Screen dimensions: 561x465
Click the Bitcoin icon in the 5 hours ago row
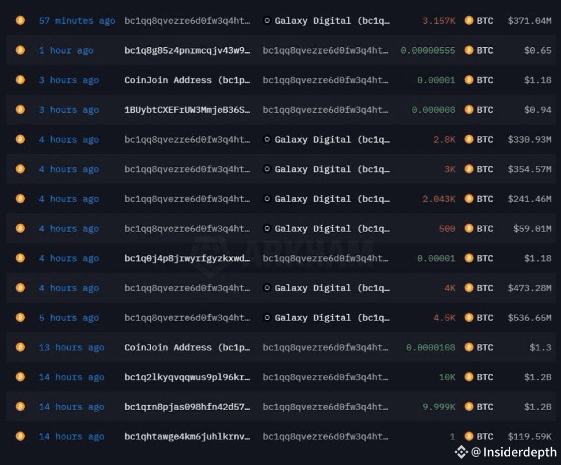tap(21, 317)
